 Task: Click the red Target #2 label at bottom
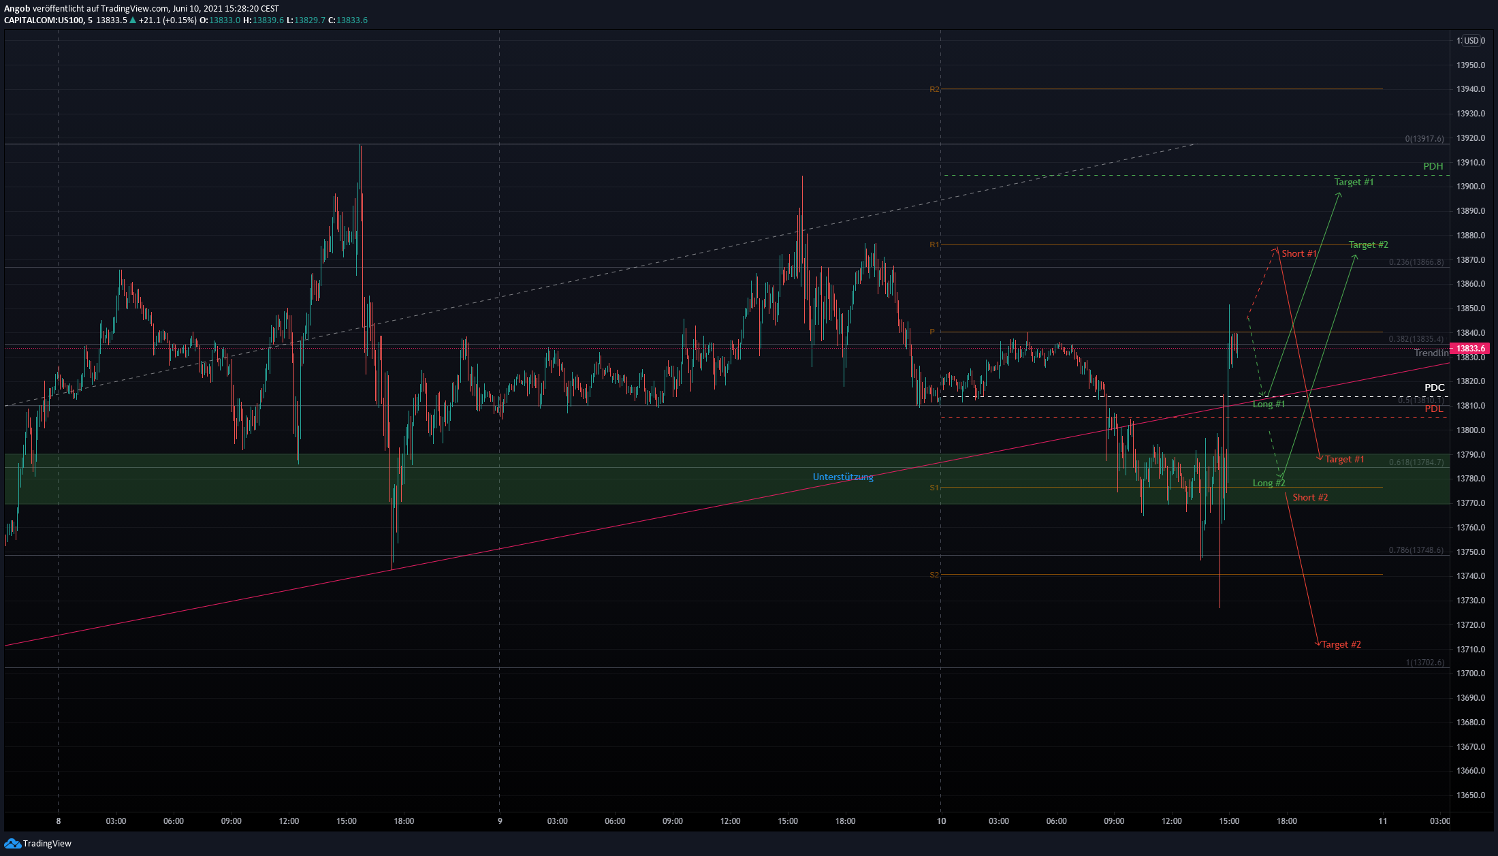tap(1341, 645)
